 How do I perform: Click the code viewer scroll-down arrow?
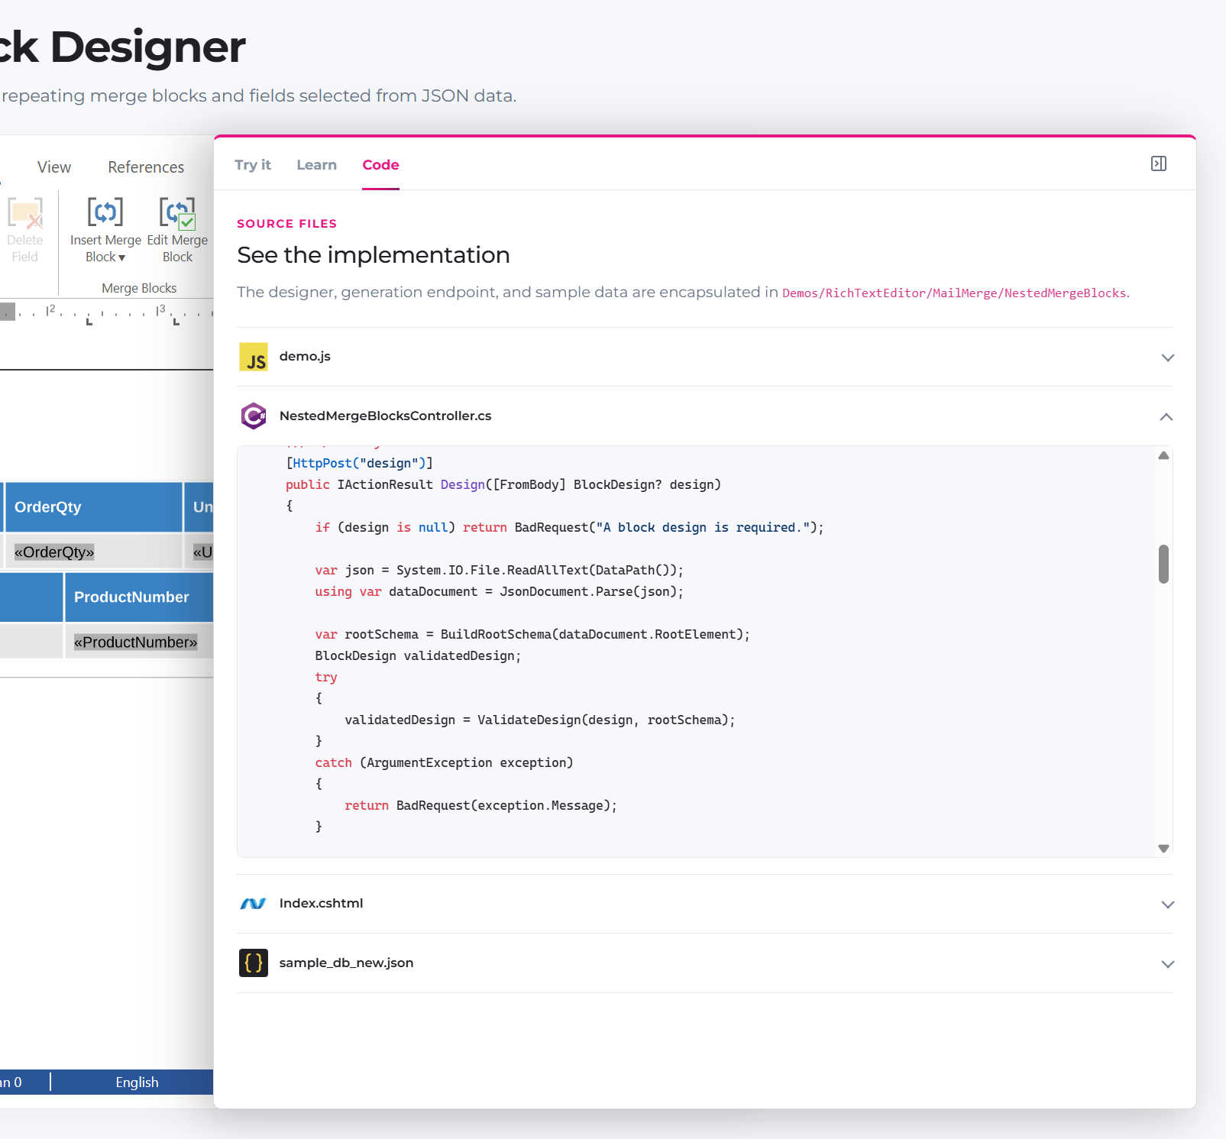coord(1163,848)
